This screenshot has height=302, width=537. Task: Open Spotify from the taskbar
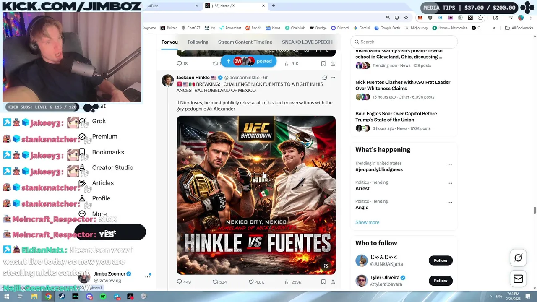(x=103, y=297)
